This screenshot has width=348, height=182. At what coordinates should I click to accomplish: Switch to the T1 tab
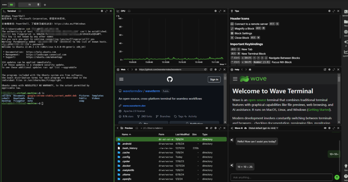point(29,5)
